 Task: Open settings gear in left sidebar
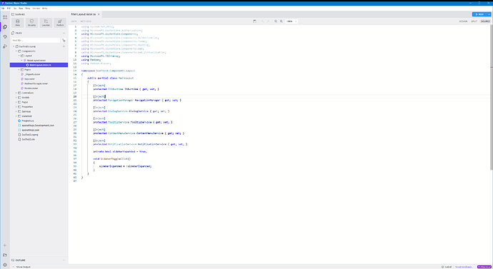tap(5, 265)
